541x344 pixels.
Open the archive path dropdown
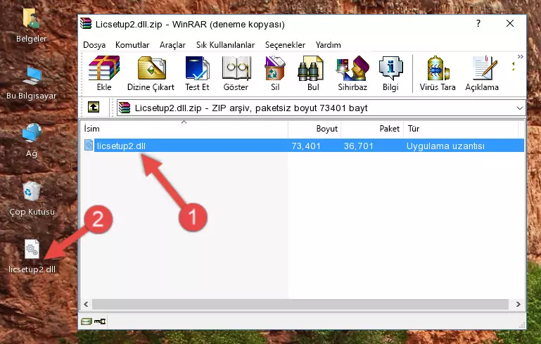tap(520, 108)
